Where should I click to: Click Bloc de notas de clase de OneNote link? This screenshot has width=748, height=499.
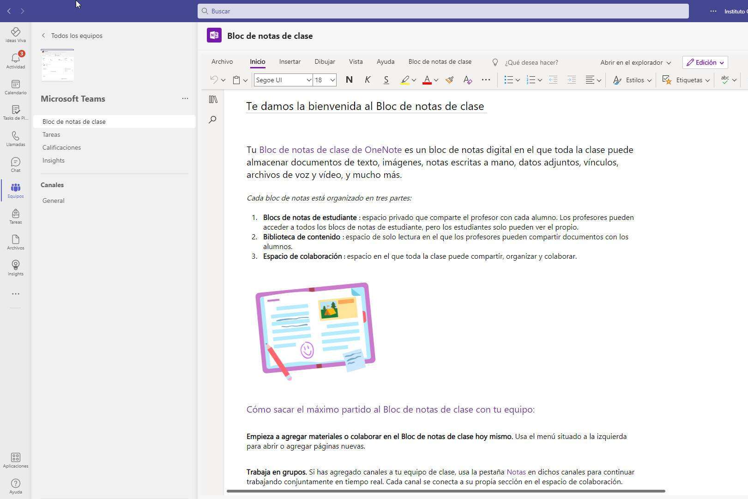click(331, 150)
